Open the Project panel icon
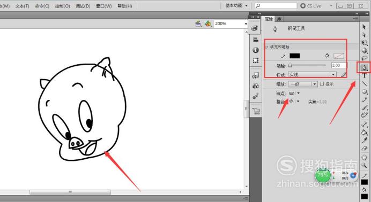The image size is (371, 202). coord(256,111)
